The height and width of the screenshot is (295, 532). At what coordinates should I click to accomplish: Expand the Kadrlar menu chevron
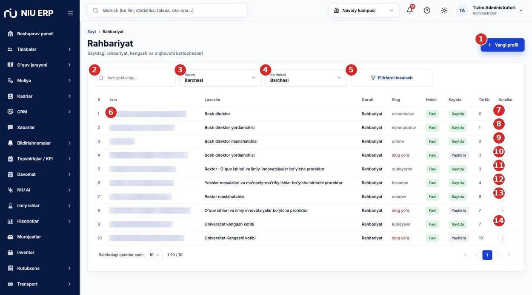coord(69,96)
